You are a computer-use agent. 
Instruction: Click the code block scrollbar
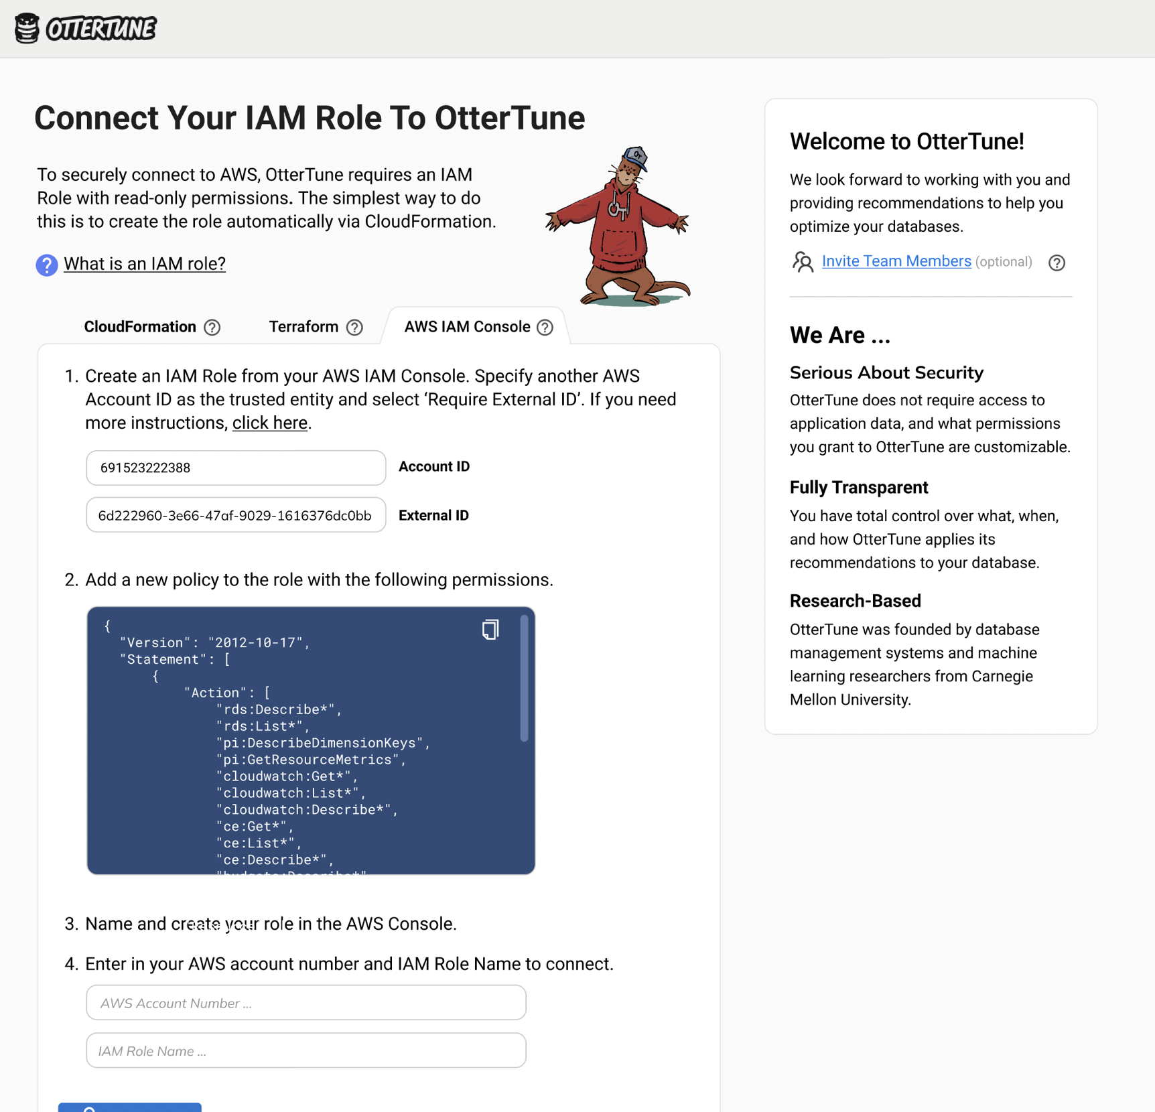coord(524,678)
